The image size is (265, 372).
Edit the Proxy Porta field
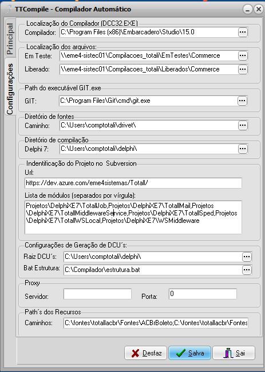203,294
